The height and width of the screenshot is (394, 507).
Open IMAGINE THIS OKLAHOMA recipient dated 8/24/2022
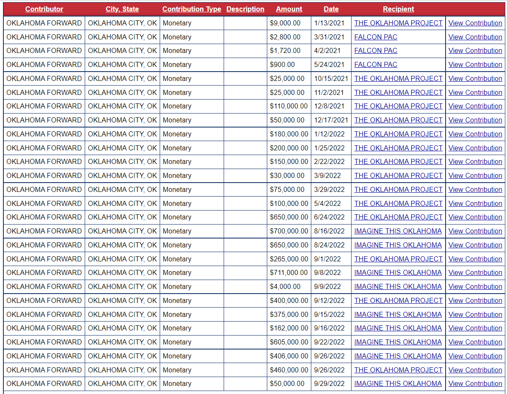pos(398,245)
